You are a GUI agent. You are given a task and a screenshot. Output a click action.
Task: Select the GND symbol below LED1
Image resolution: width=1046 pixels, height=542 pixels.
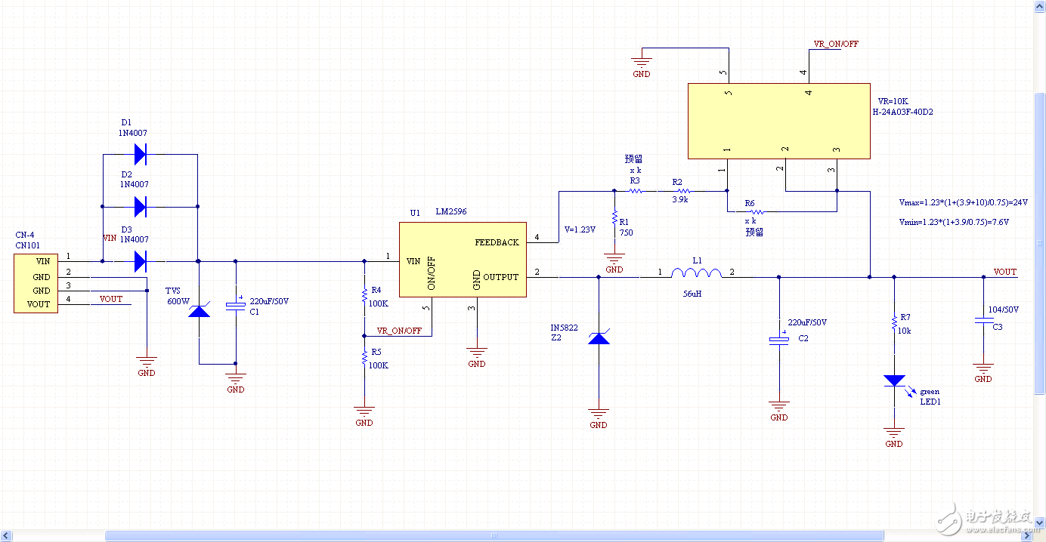click(894, 436)
